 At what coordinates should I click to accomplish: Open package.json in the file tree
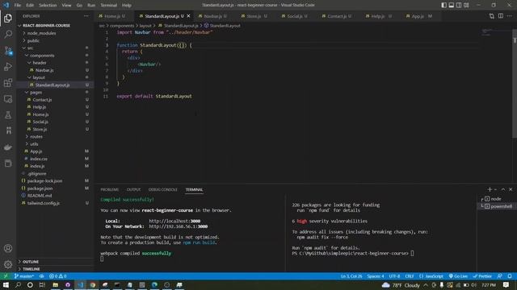click(40, 188)
